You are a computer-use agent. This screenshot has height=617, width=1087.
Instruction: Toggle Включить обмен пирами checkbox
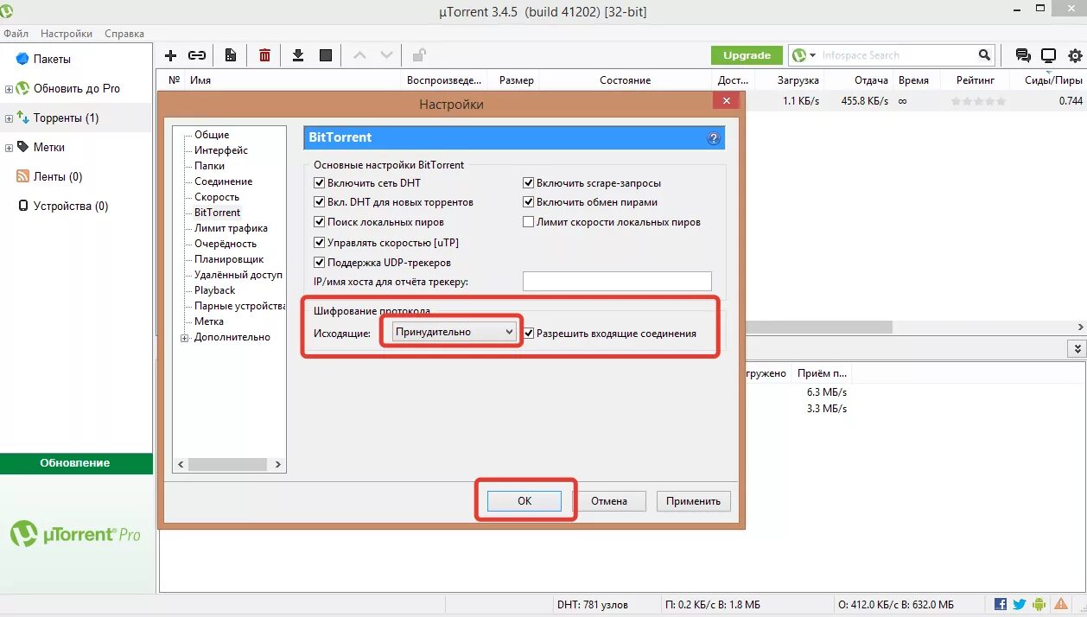(529, 202)
